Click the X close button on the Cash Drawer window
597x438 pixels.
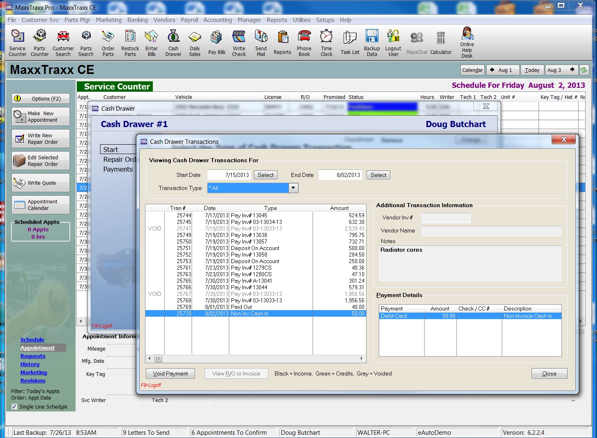point(486,106)
